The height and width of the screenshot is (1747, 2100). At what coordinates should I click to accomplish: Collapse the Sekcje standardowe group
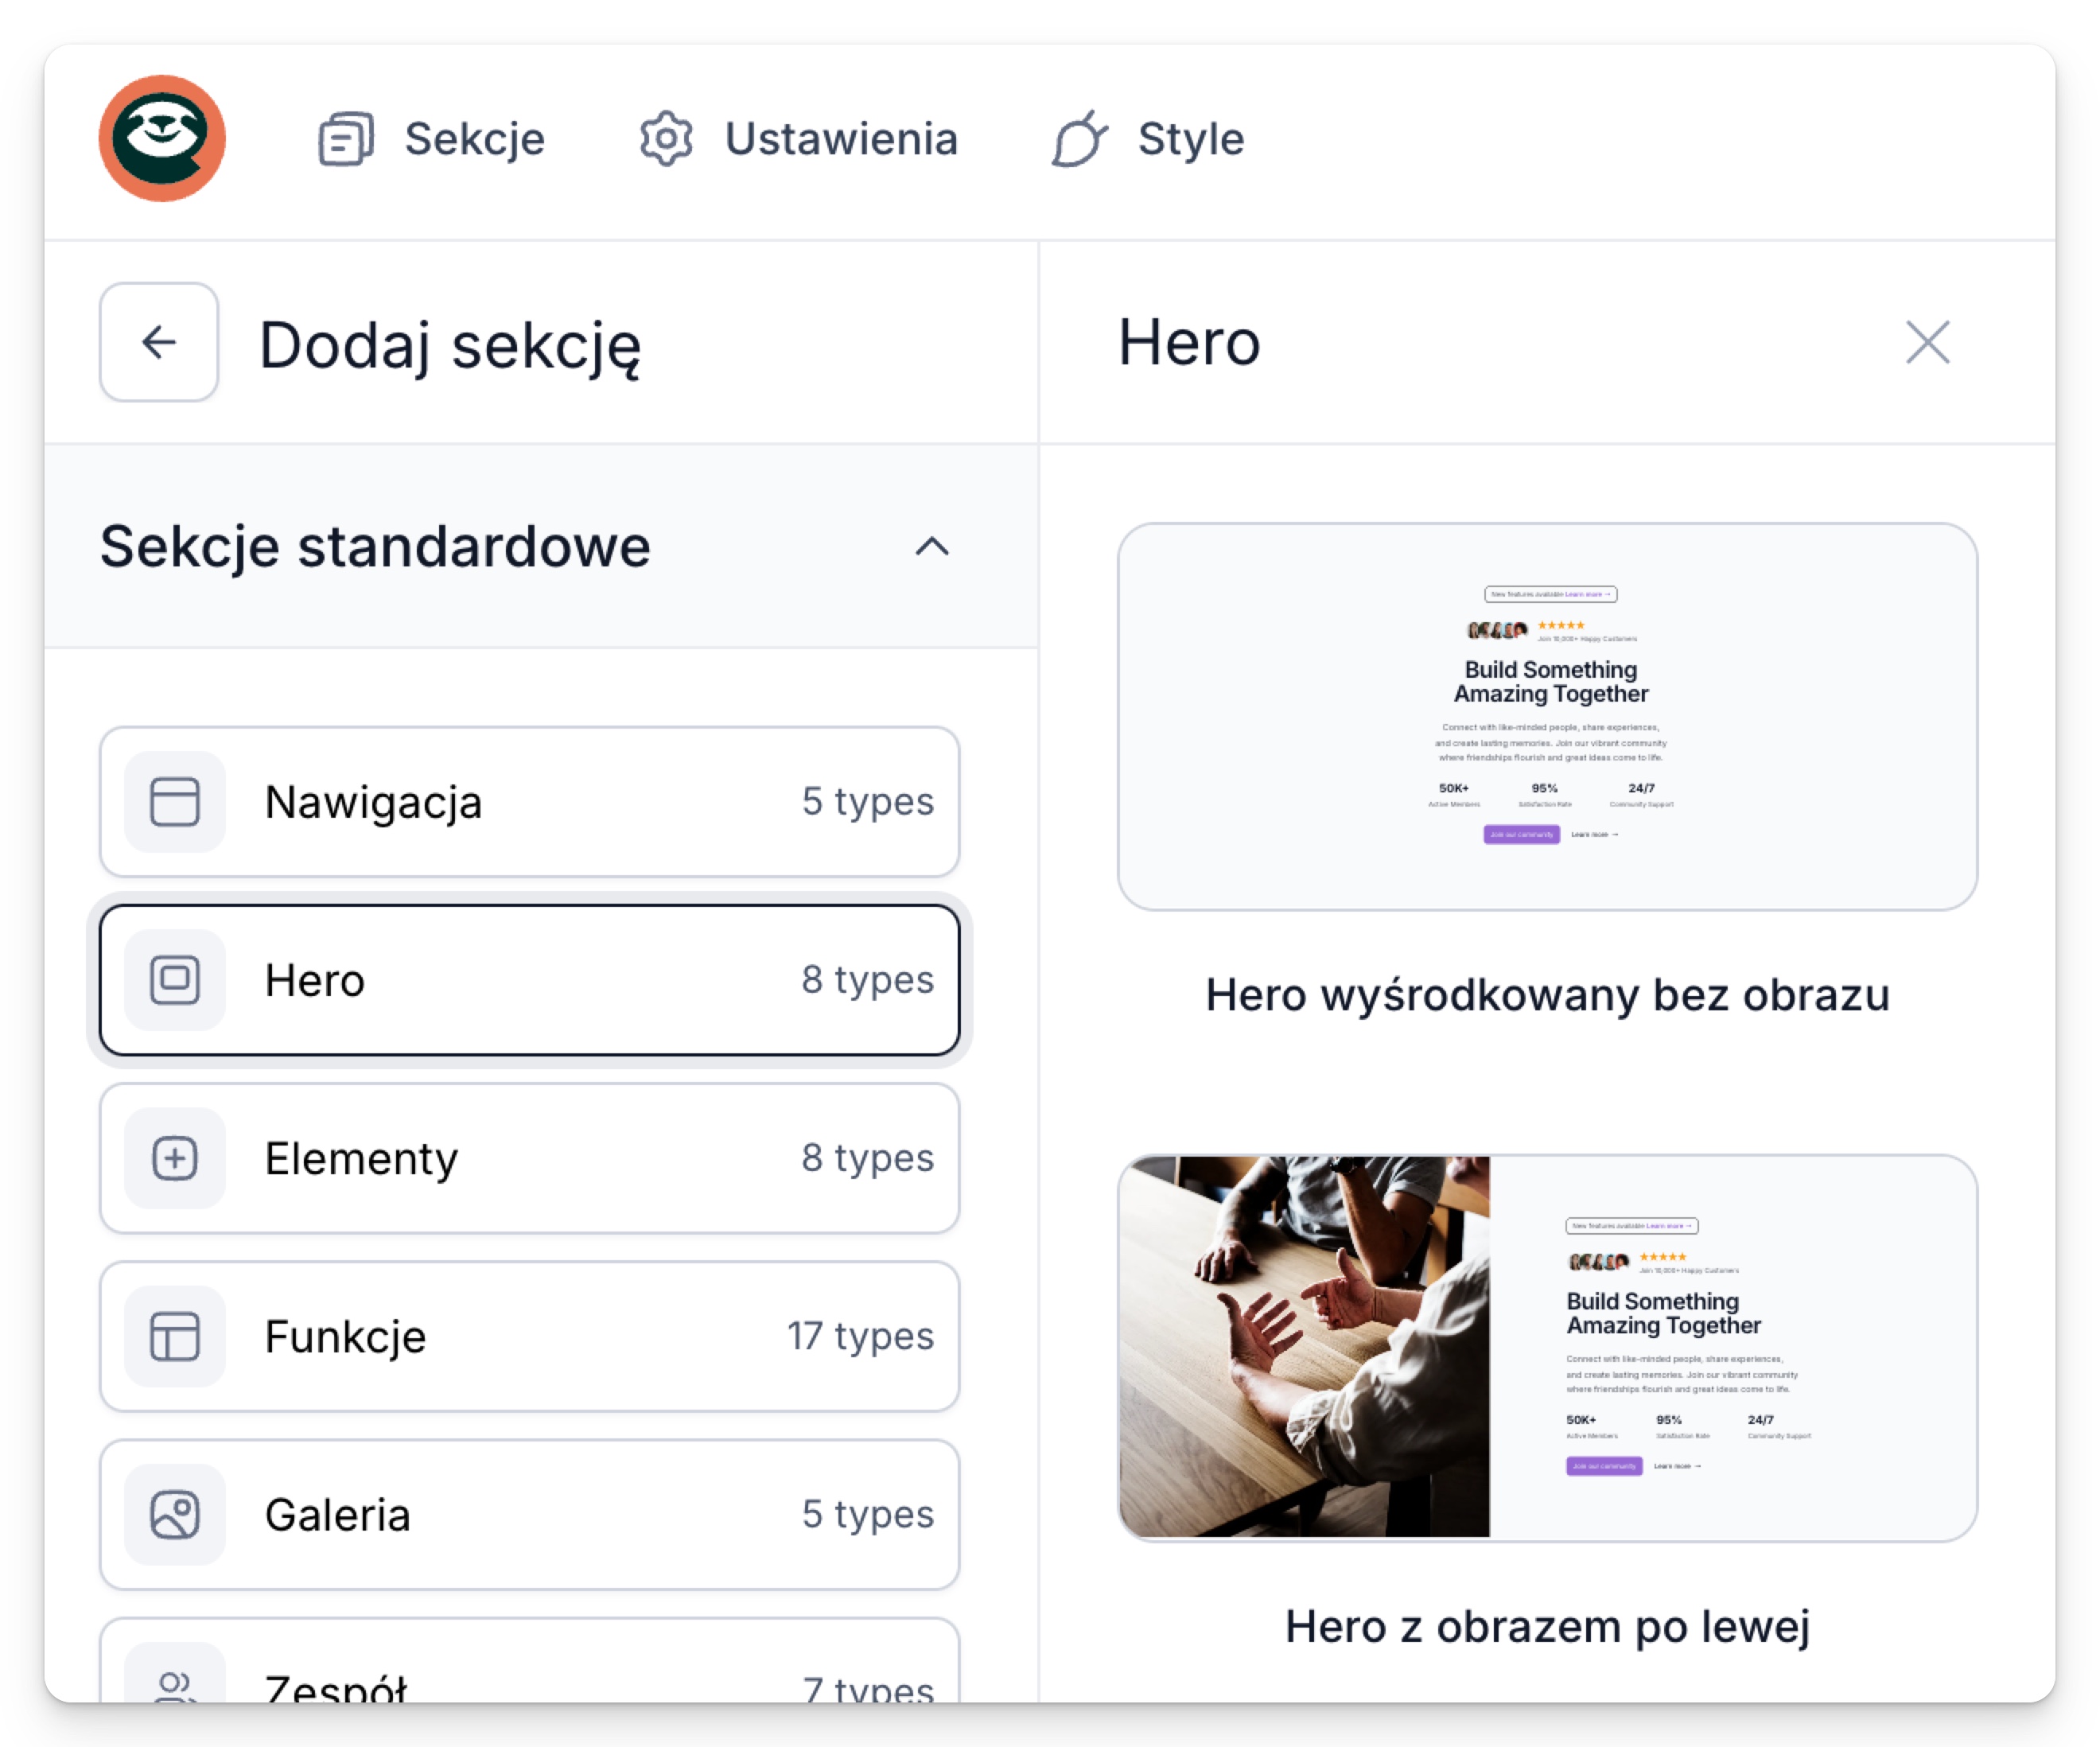click(x=932, y=546)
